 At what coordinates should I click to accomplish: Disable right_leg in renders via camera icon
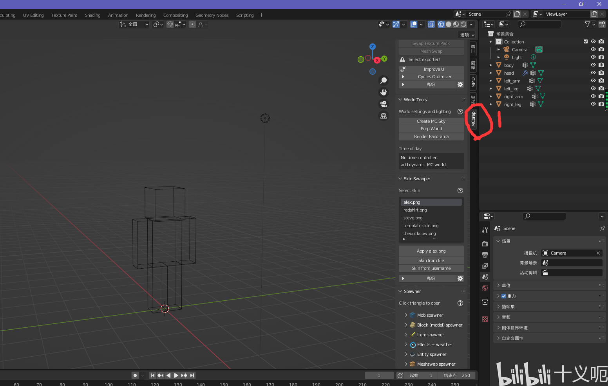coord(601,104)
